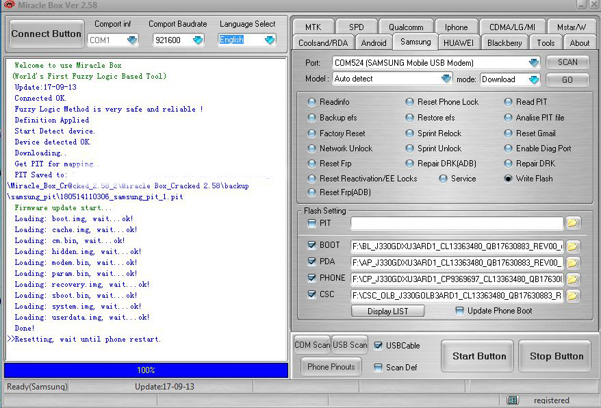The image size is (601, 408).
Task: Click inside the PIT file path field
Action: (x=457, y=223)
